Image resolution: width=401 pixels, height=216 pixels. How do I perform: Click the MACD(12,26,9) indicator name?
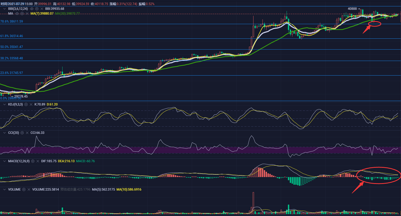tap(19, 161)
